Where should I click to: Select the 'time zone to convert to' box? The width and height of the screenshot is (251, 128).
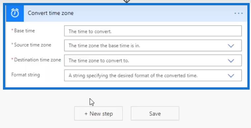pos(153,61)
